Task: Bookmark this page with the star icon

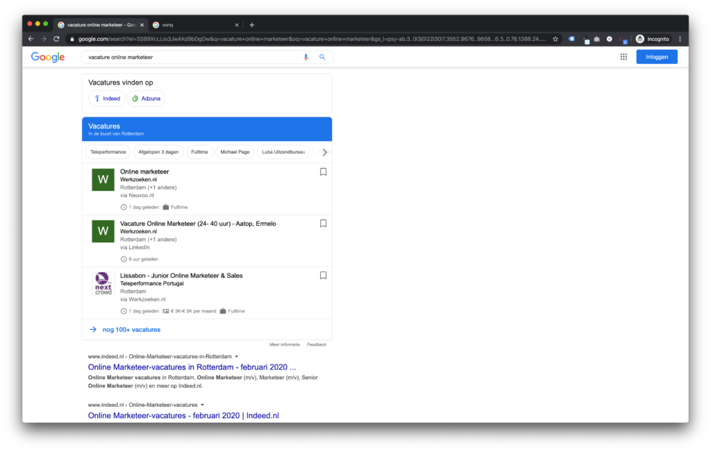Action: coord(555,39)
